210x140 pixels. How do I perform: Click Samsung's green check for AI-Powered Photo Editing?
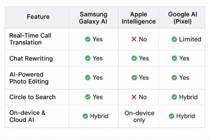pos(88,78)
